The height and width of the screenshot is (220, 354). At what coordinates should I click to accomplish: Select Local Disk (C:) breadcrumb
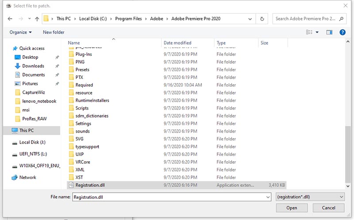click(x=93, y=19)
